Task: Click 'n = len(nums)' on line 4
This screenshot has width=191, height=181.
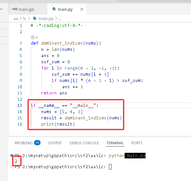Action: (x=58, y=49)
